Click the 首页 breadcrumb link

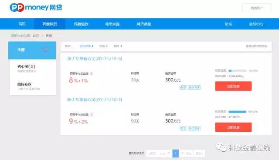[36, 36]
